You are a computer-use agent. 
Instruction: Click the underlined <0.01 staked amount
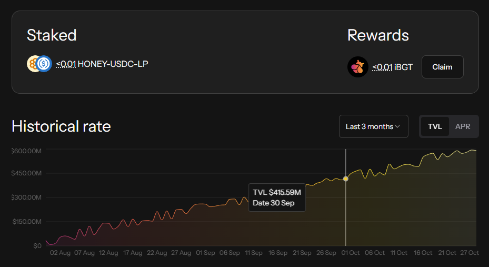click(x=66, y=64)
